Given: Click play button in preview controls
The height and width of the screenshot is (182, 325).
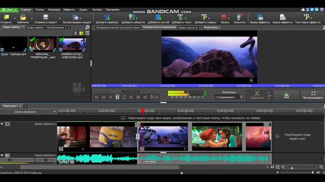Looking at the screenshot, I should tap(131, 97).
